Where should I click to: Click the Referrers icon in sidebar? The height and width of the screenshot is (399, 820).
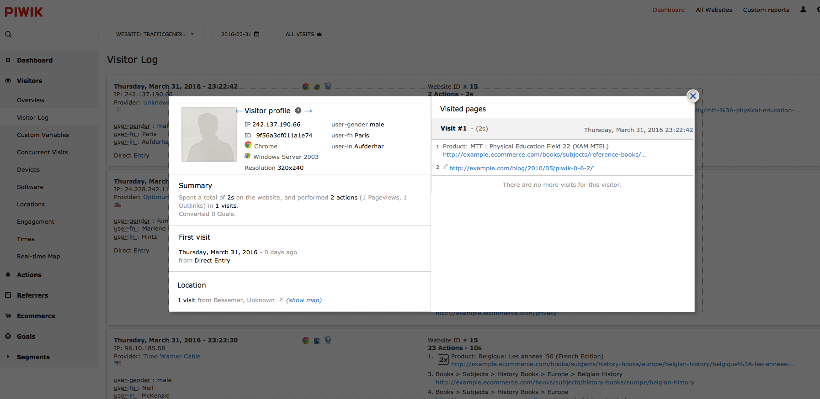[8, 295]
